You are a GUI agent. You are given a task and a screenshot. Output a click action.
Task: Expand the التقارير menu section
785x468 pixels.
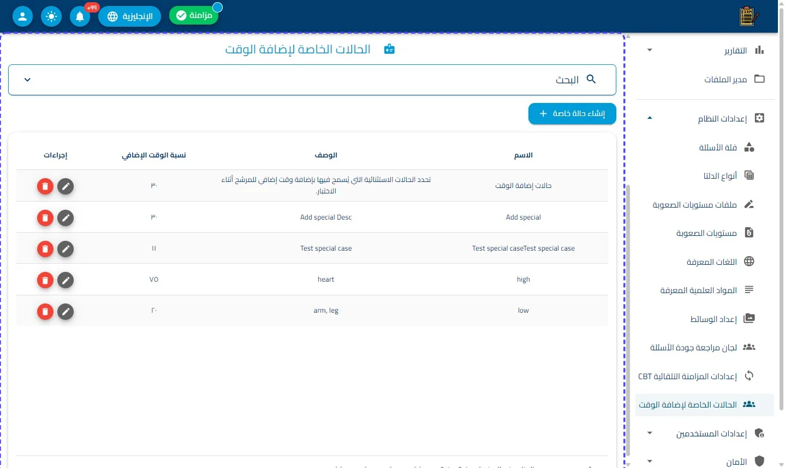coord(705,51)
